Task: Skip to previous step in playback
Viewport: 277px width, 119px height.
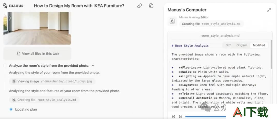Action: (174, 116)
